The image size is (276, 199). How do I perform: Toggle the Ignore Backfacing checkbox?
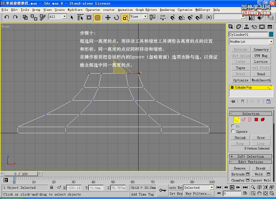[233, 131]
